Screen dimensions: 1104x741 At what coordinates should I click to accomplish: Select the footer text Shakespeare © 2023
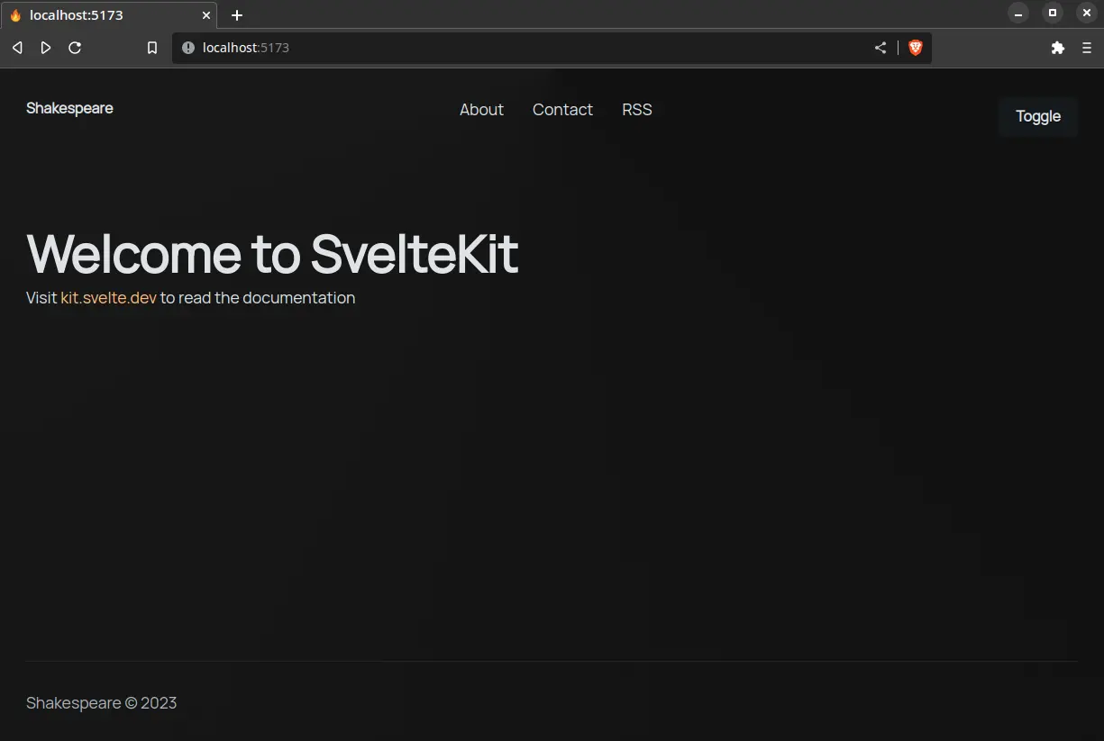(x=101, y=703)
